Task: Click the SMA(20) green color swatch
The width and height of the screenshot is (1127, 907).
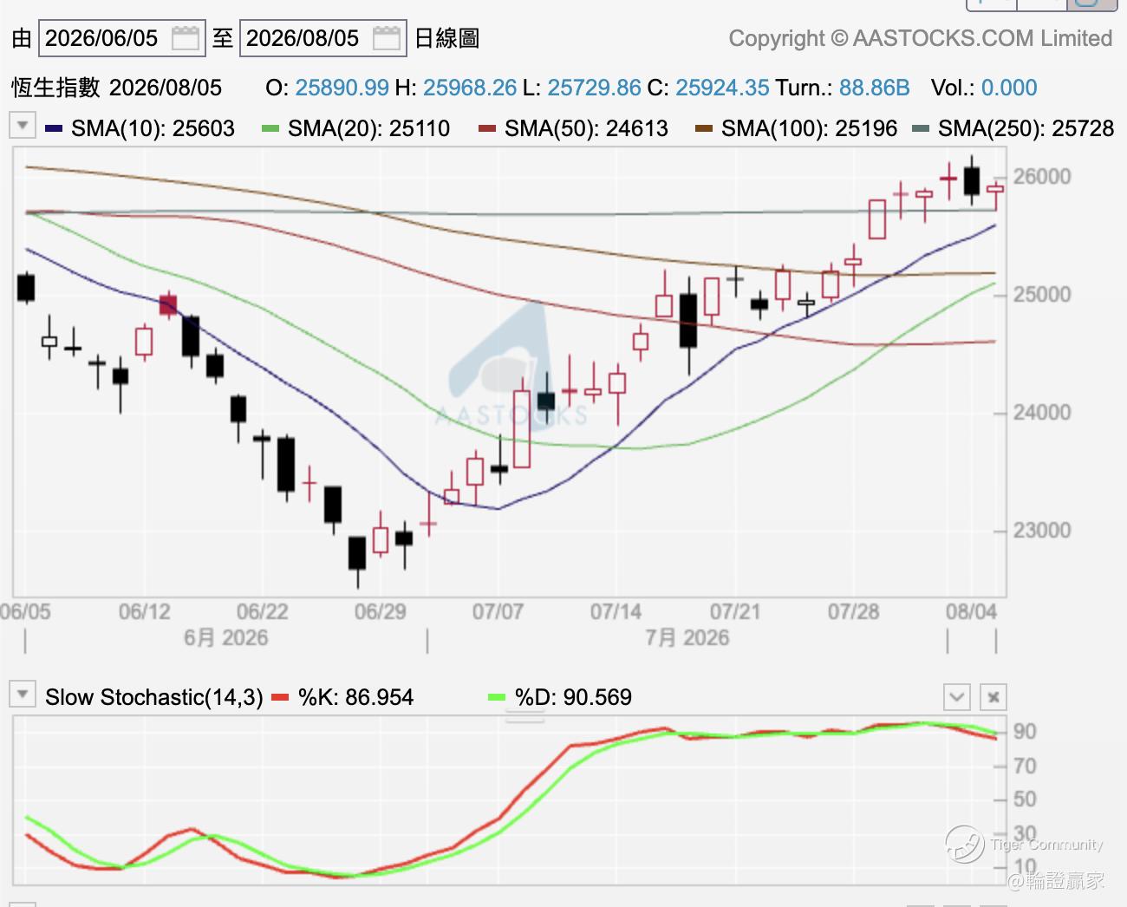Action: pos(270,129)
